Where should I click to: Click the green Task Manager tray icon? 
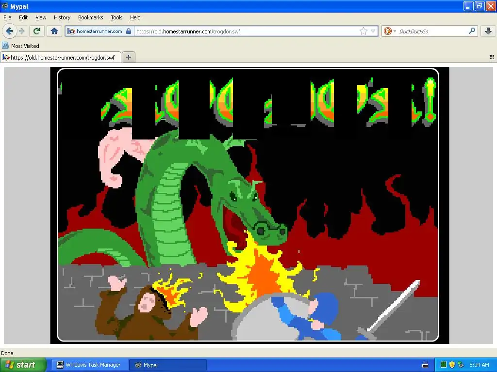pyautogui.click(x=444, y=365)
